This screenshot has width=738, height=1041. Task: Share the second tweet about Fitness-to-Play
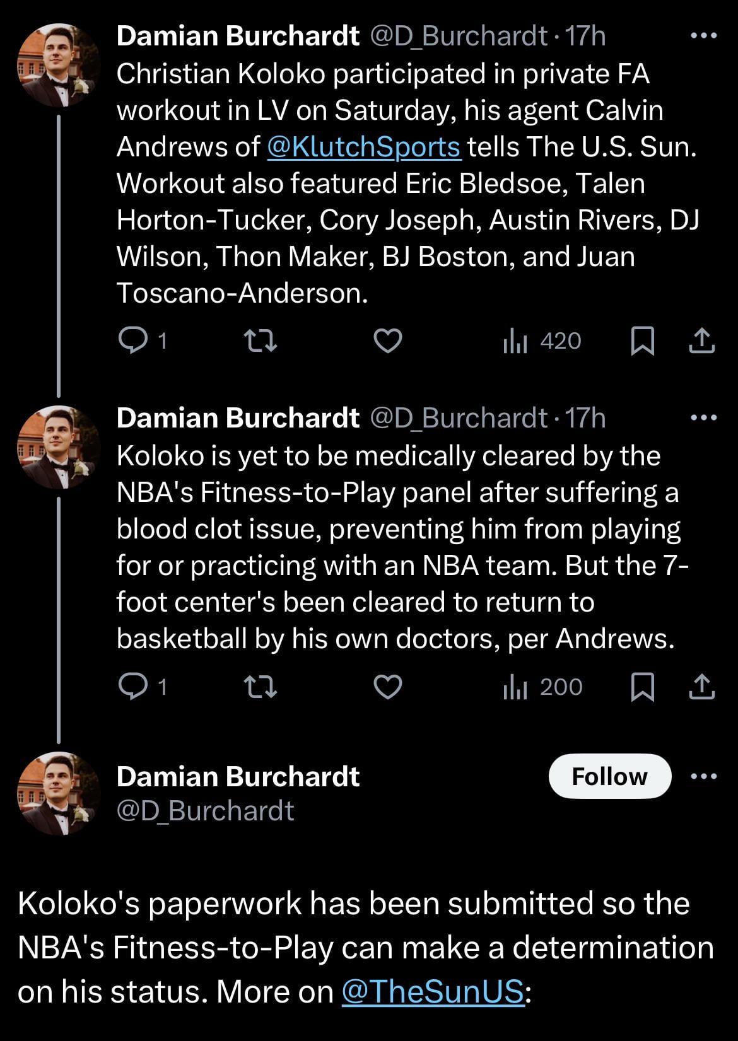click(701, 687)
